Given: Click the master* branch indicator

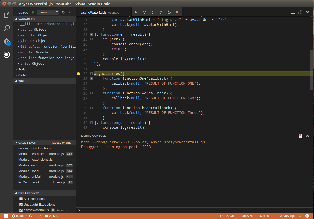Looking at the screenshot, I should point(19,216).
